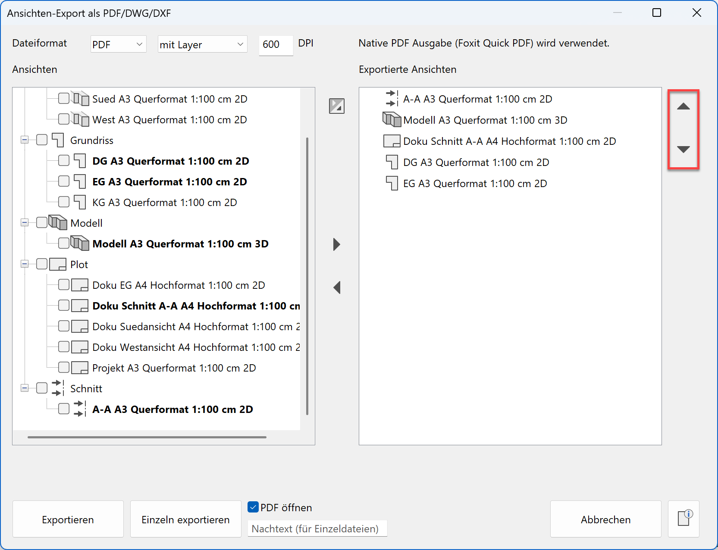
Task: Uncheck the PDF öffnen checkbox
Action: point(253,507)
